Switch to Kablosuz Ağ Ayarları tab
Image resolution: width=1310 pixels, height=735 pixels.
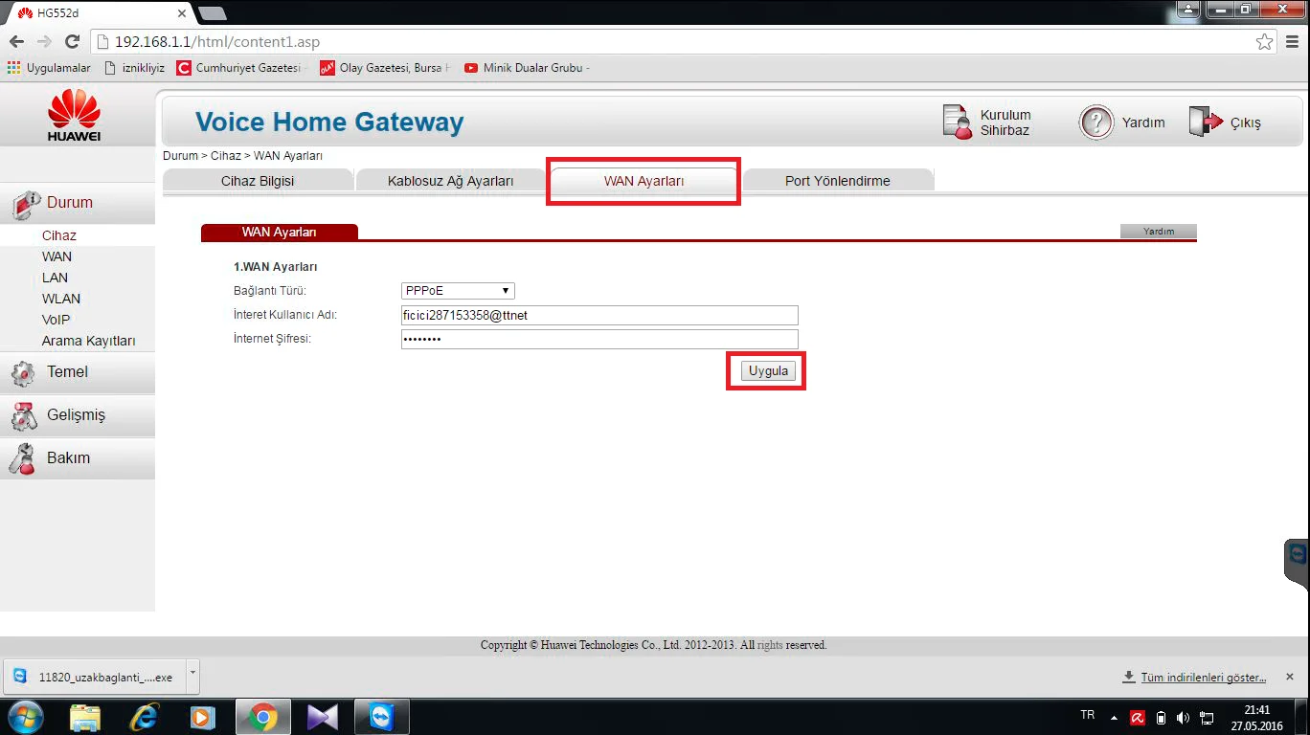pyautogui.click(x=450, y=181)
